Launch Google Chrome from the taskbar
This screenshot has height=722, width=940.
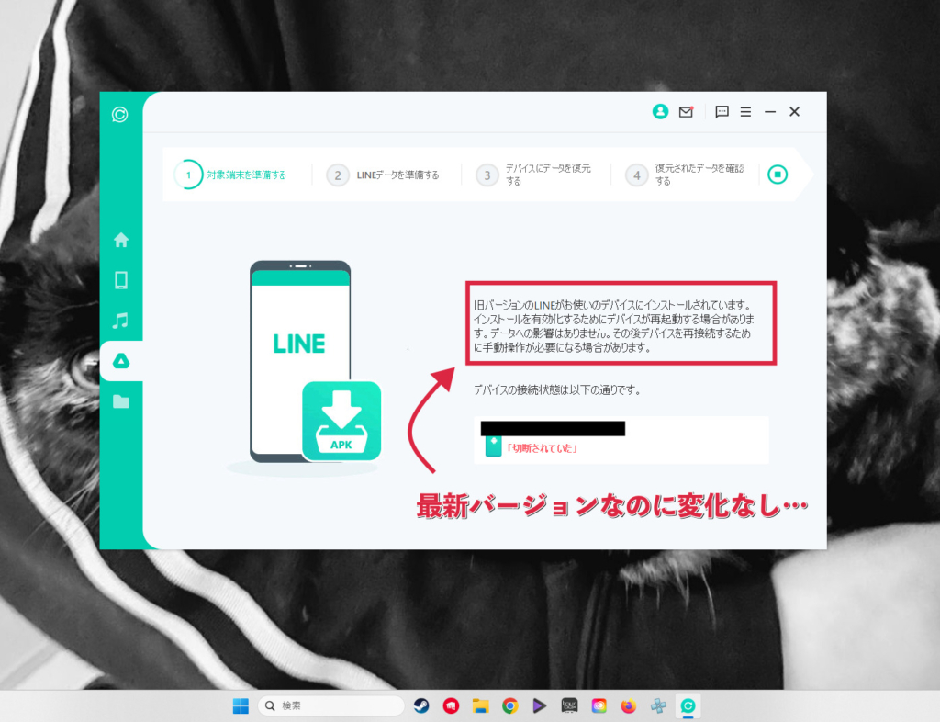point(509,705)
